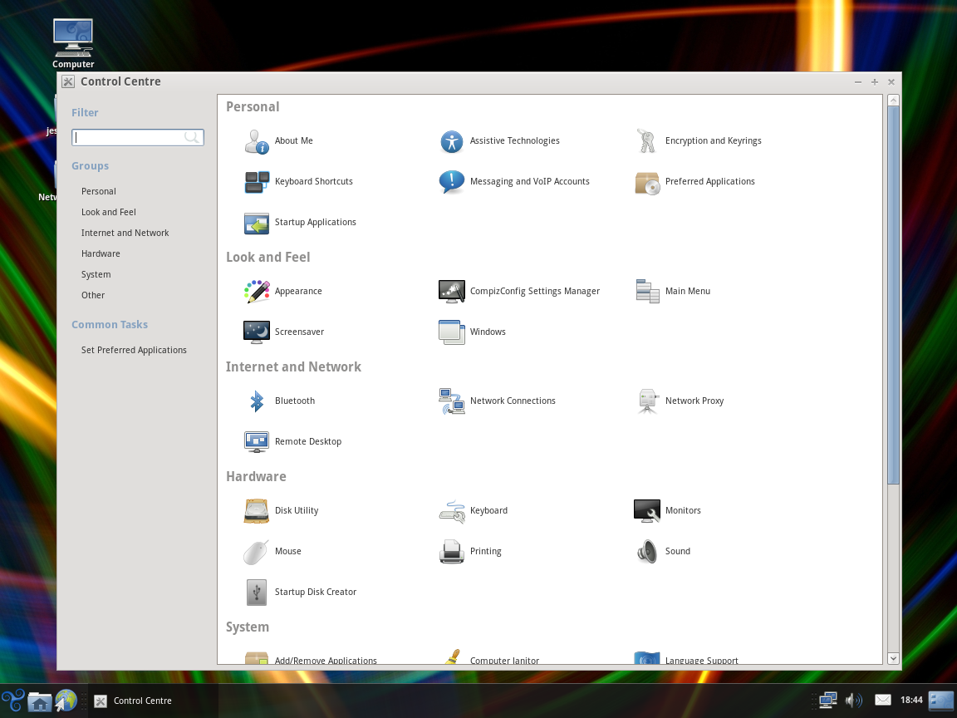Viewport: 957px width, 718px height.
Task: Open the Sound speaker icon
Action: coord(647,552)
